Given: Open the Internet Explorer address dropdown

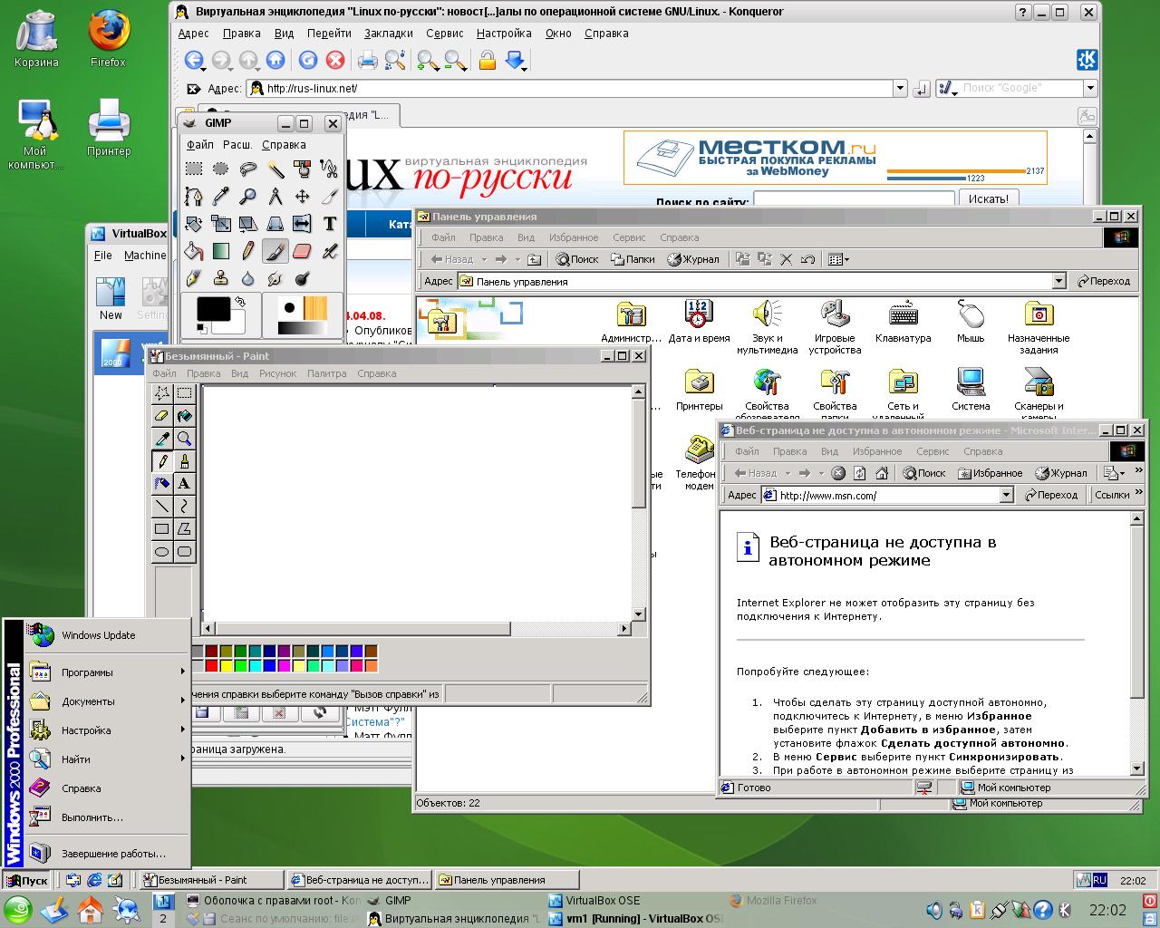Looking at the screenshot, I should pos(1006,495).
